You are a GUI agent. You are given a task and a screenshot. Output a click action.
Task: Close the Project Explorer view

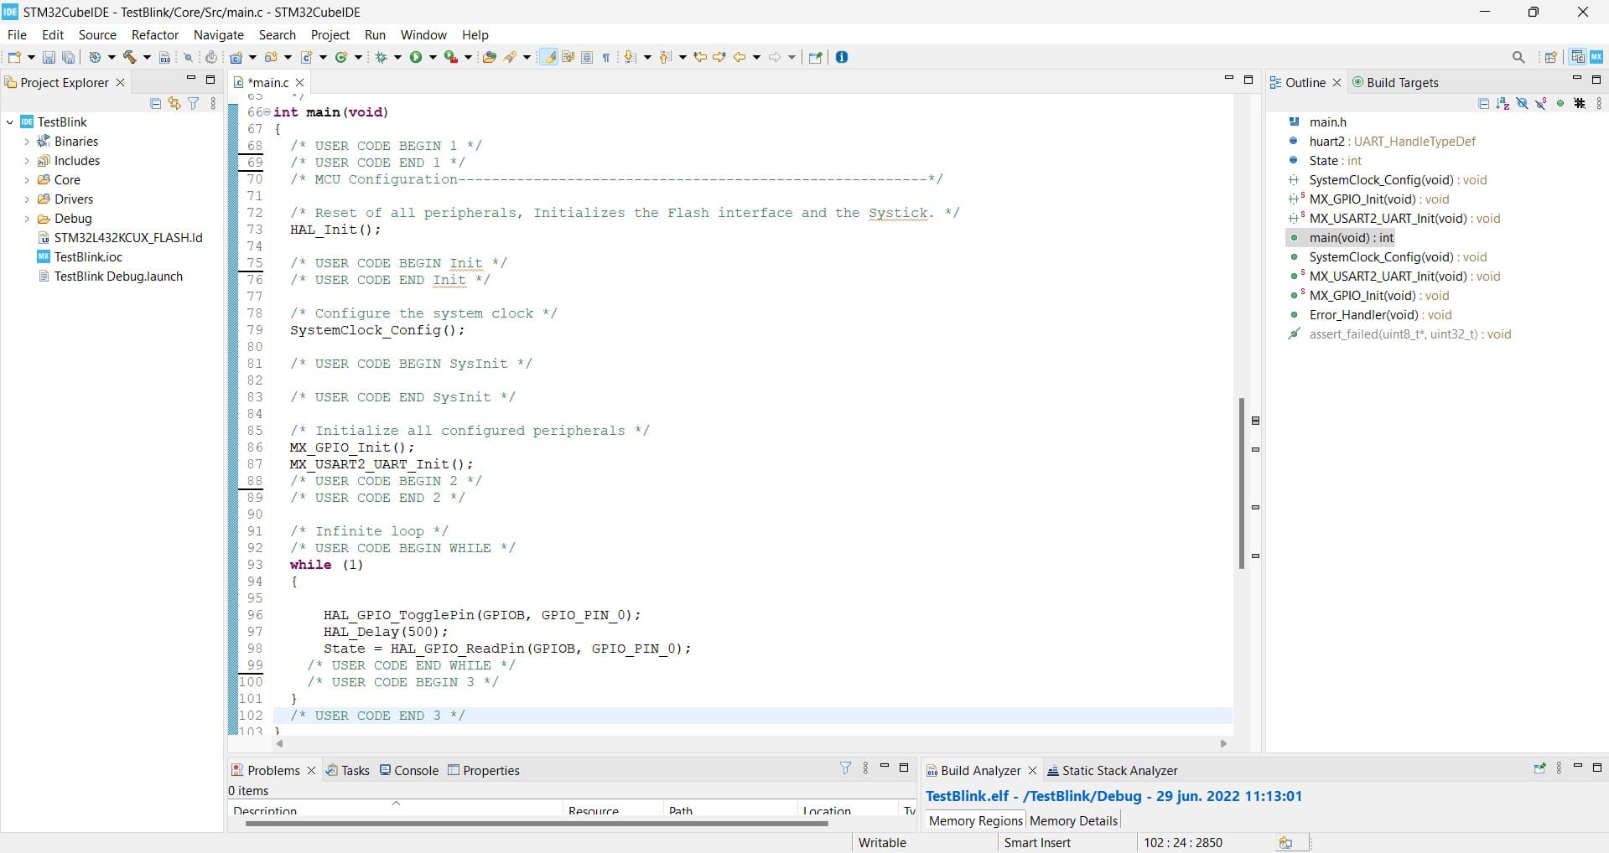(120, 82)
